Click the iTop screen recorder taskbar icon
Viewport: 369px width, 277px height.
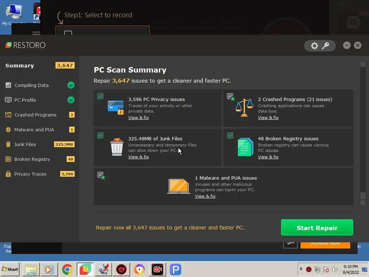click(157, 269)
